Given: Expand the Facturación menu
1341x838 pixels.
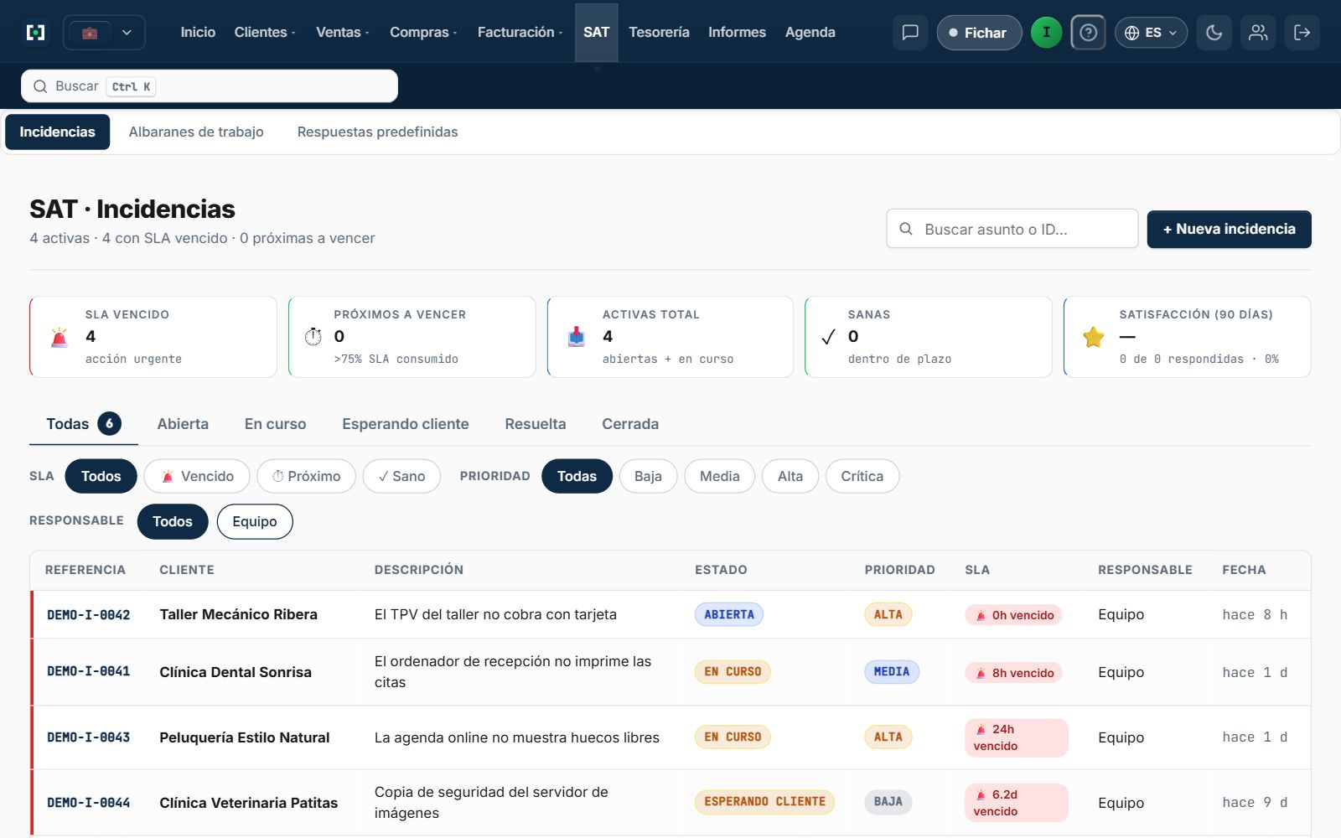Looking at the screenshot, I should [520, 32].
